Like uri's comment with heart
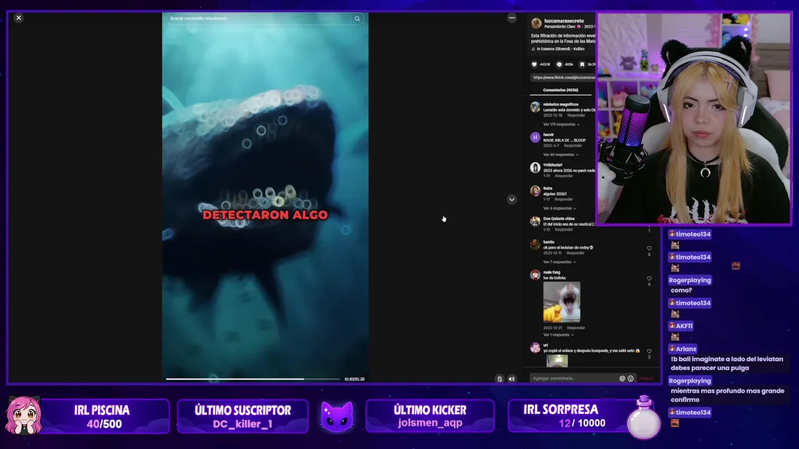The width and height of the screenshot is (799, 449). [649, 352]
